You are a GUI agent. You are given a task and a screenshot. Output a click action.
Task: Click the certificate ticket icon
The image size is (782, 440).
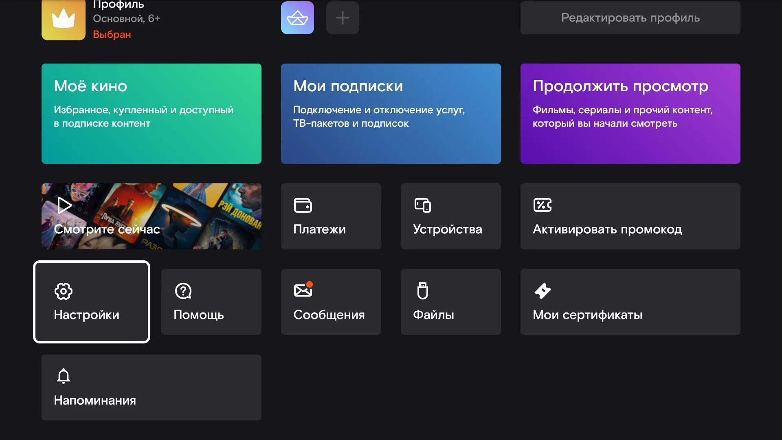[543, 291]
